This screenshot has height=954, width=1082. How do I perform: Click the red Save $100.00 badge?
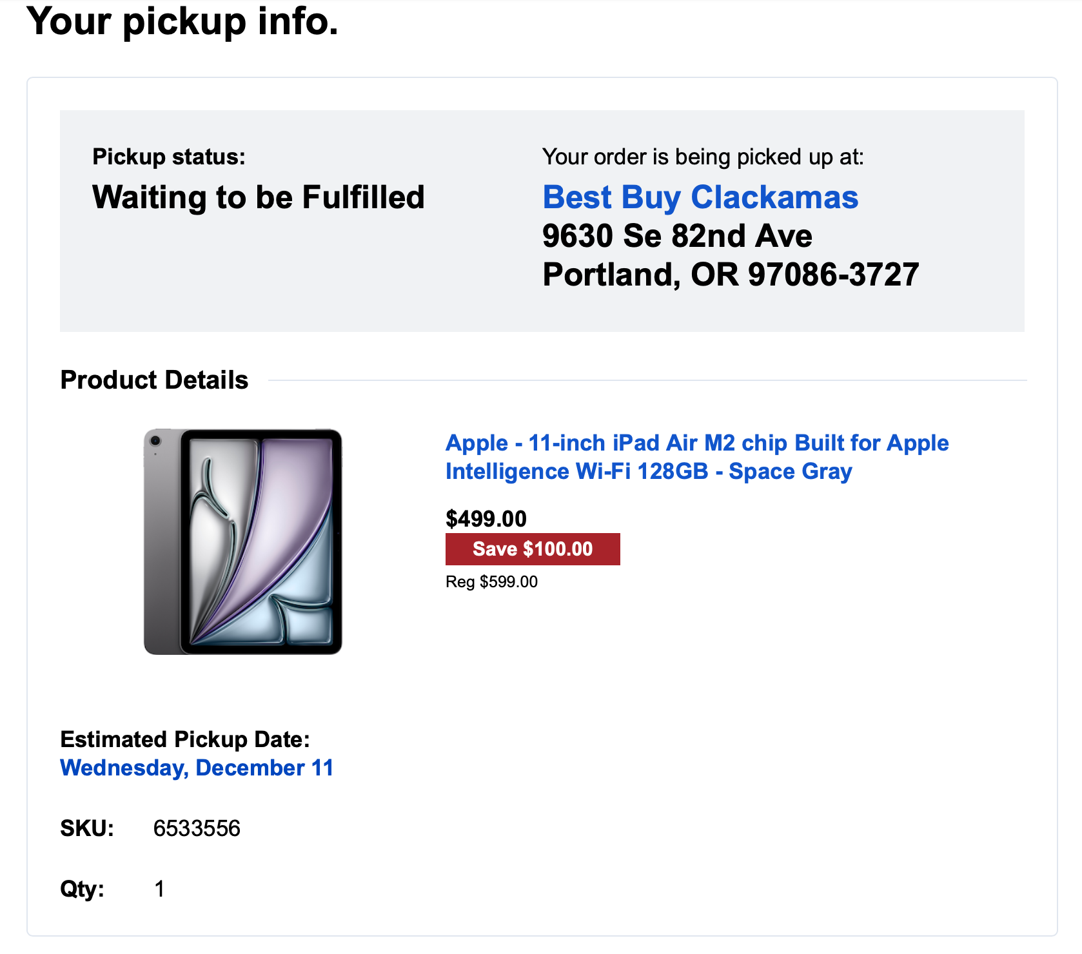click(x=533, y=549)
